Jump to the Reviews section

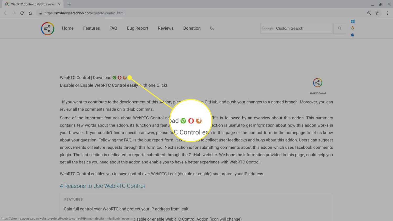(166, 28)
